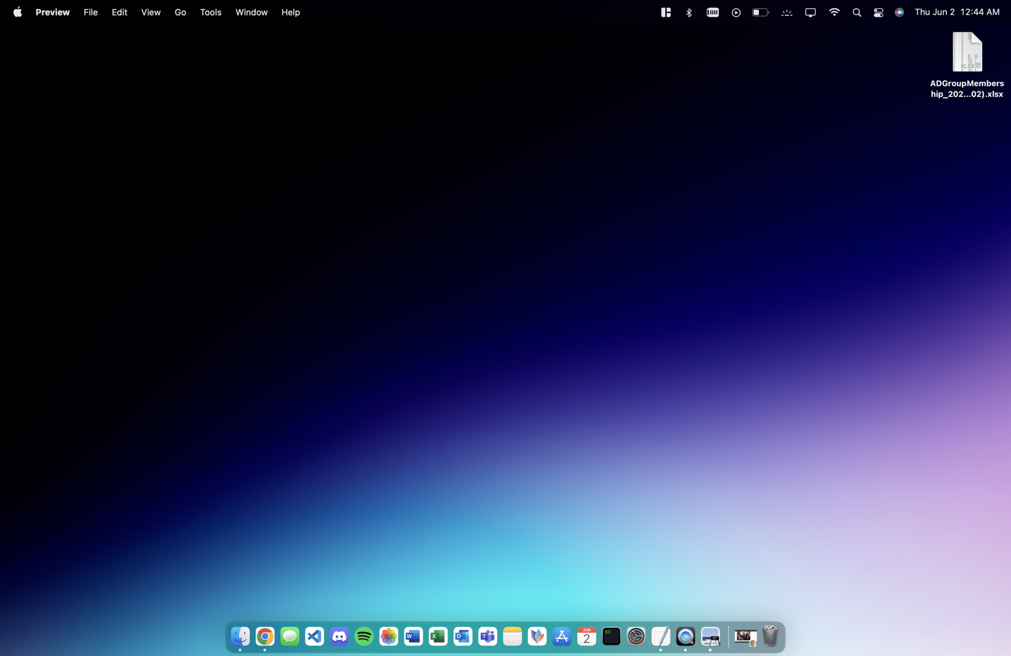The height and width of the screenshot is (656, 1011).
Task: Open Microsoft Word from the Dock
Action: pyautogui.click(x=413, y=636)
